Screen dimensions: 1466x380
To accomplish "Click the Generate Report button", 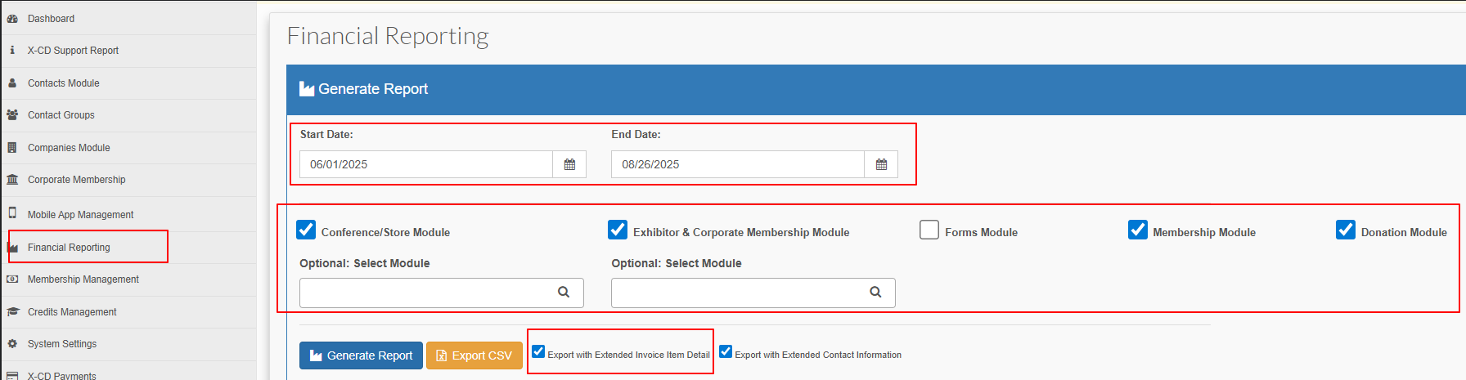I will [361, 355].
